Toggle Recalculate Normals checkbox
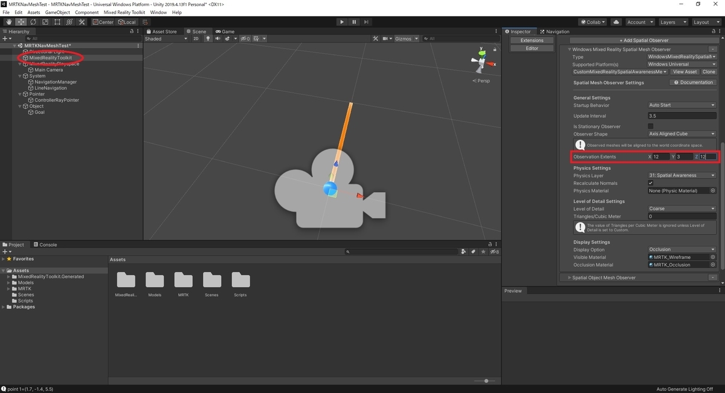Viewport: 725px width, 393px height. click(x=651, y=183)
